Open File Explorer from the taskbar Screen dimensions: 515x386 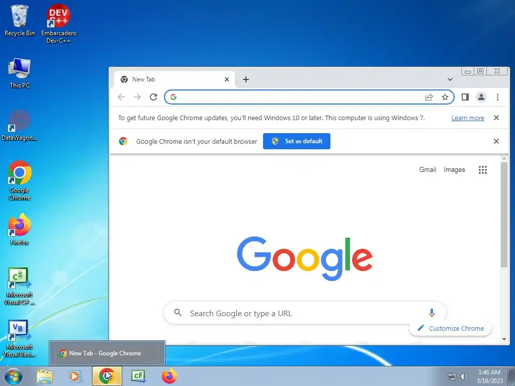click(x=45, y=376)
